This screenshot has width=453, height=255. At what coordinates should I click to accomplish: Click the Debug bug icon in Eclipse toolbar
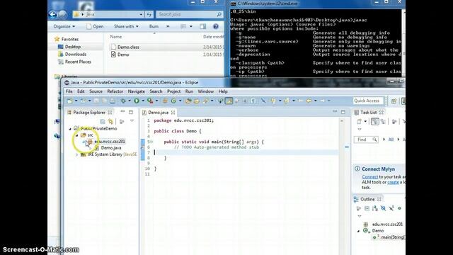[123, 101]
